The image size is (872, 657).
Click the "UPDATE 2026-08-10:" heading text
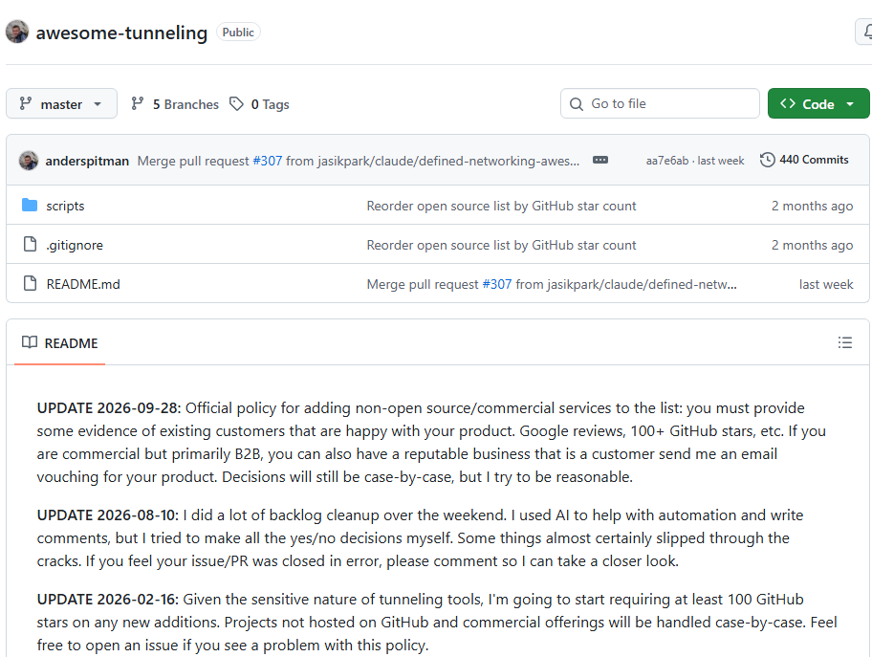[x=108, y=515]
